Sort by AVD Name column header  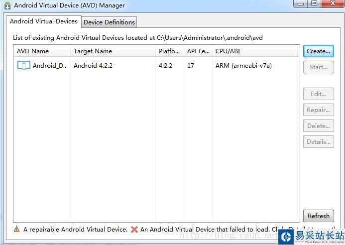click(42, 51)
